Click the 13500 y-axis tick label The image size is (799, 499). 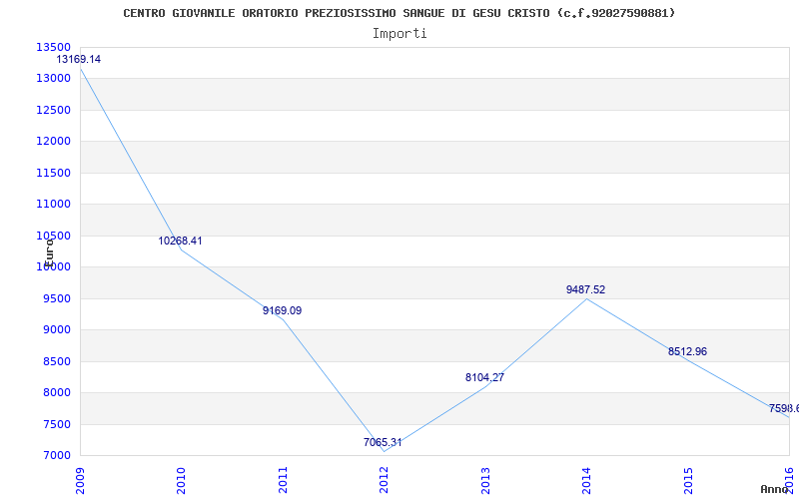click(x=54, y=47)
